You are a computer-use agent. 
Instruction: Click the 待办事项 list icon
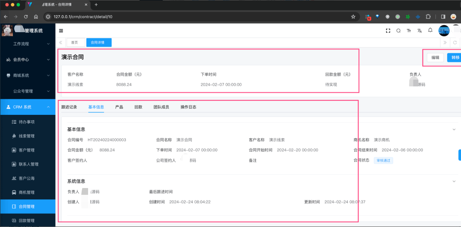coord(14,122)
